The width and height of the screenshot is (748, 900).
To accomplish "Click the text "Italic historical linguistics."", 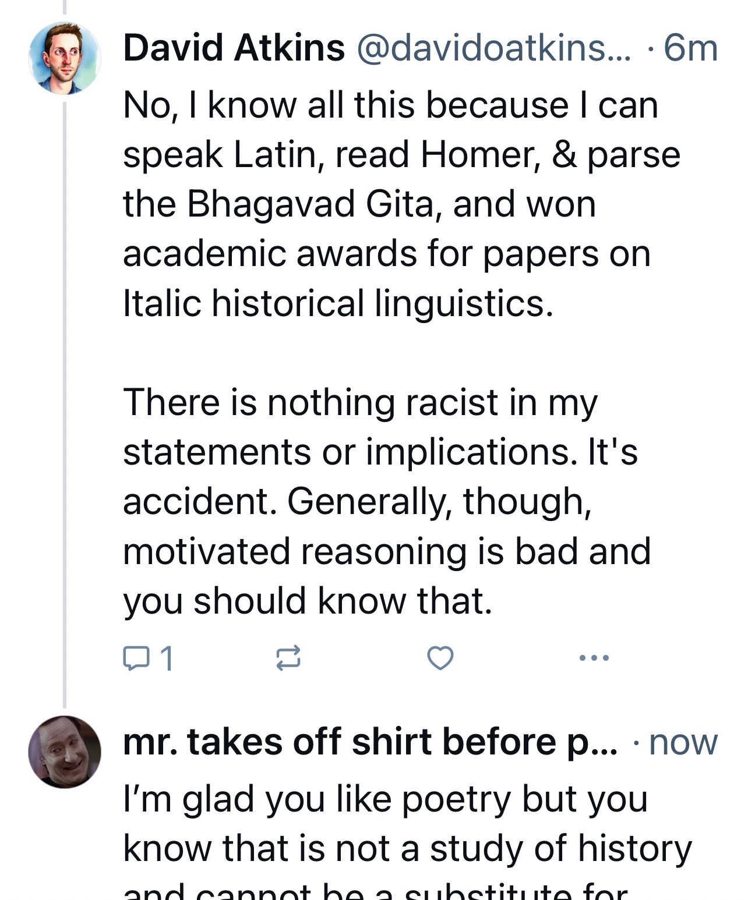I will coord(338,303).
